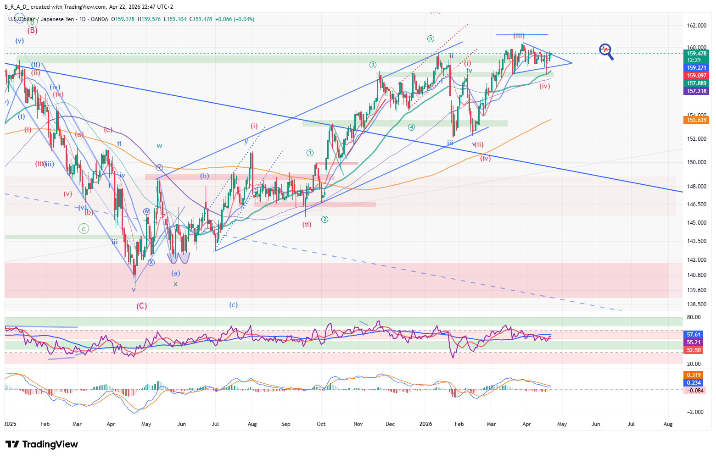Select the orange 153.639 moving average label

[x=696, y=120]
